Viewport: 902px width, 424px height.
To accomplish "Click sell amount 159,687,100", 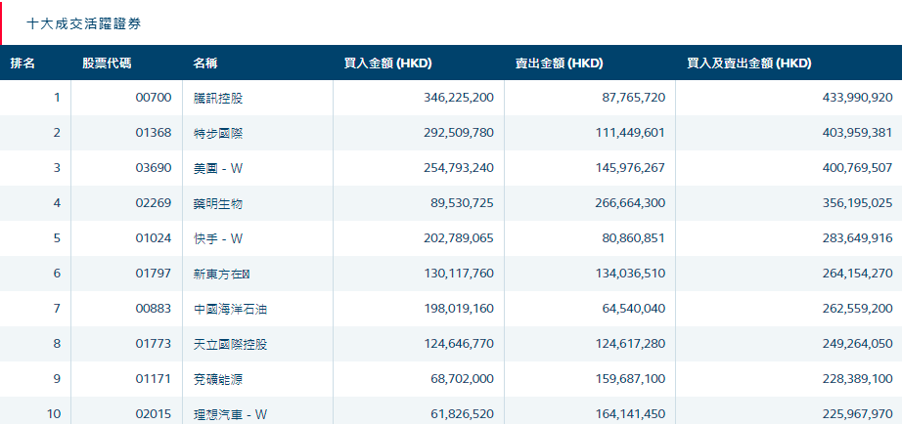I will pyautogui.click(x=630, y=379).
